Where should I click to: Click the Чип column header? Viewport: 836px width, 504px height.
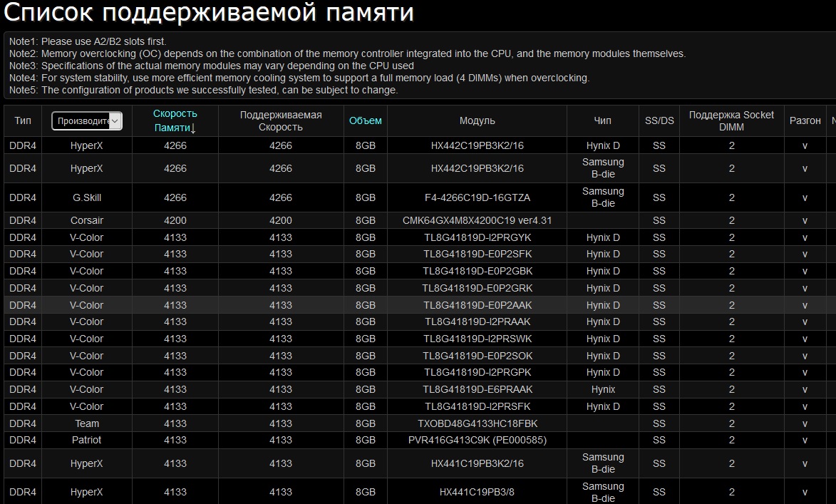pos(602,120)
